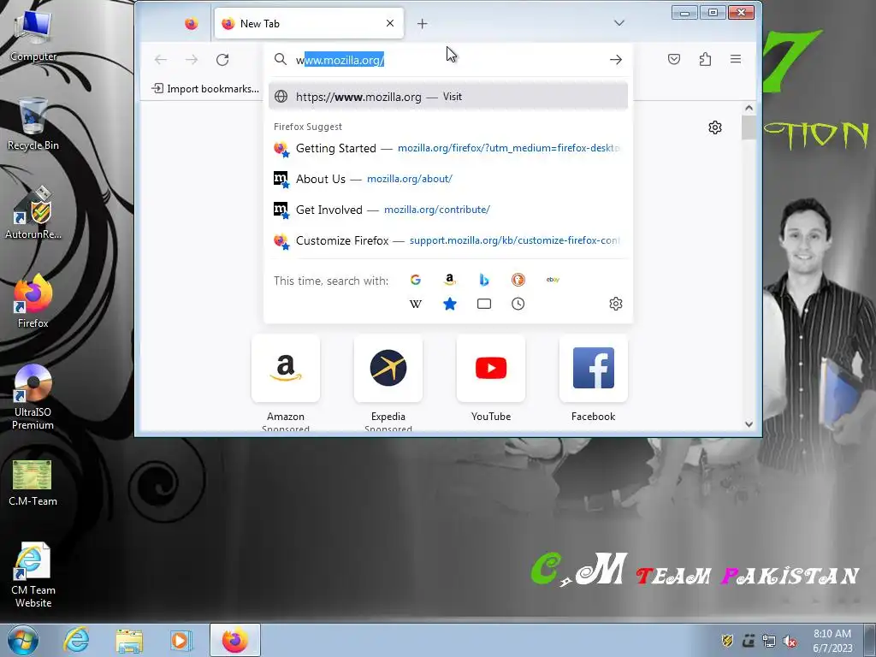Select the Recycle Bin desktop icon
Image resolution: width=876 pixels, height=657 pixels.
(x=33, y=124)
